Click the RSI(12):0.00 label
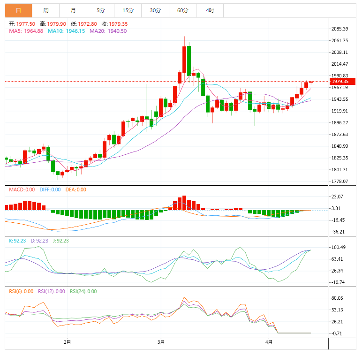This screenshot has width=362, height=356. pos(52,291)
